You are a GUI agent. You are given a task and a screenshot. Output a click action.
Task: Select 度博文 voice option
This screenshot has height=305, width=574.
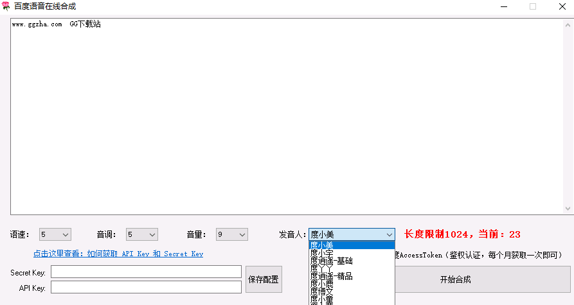352,292
